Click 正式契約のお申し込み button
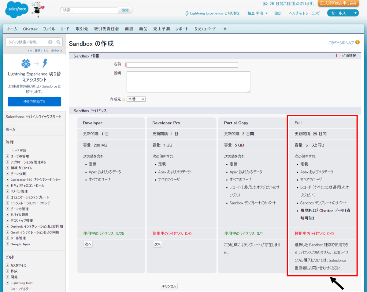Screen dimensions: 367x292 pyautogui.click(x=338, y=3)
